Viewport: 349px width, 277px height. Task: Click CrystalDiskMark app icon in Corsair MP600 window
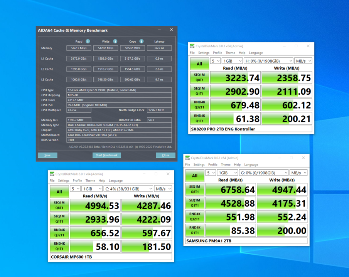click(x=52, y=174)
